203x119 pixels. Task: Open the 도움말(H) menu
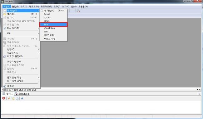[83, 7]
